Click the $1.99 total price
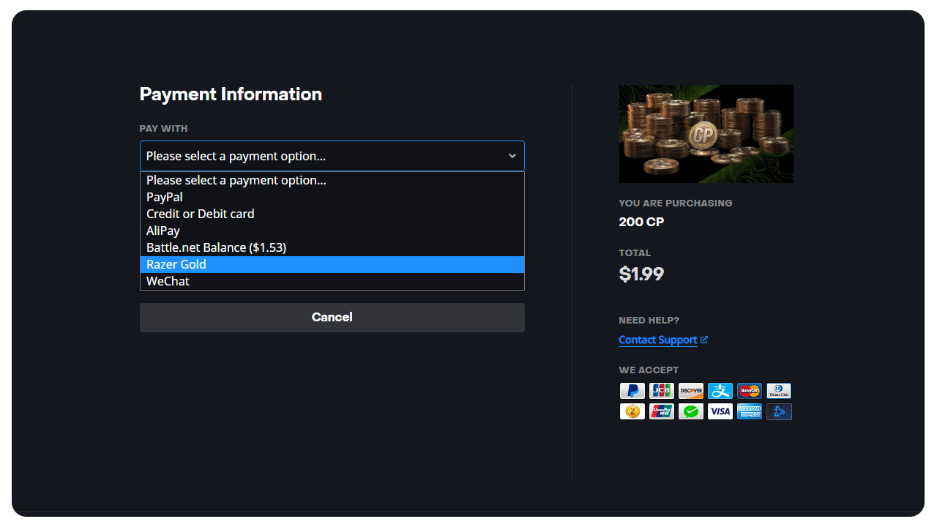 641,274
